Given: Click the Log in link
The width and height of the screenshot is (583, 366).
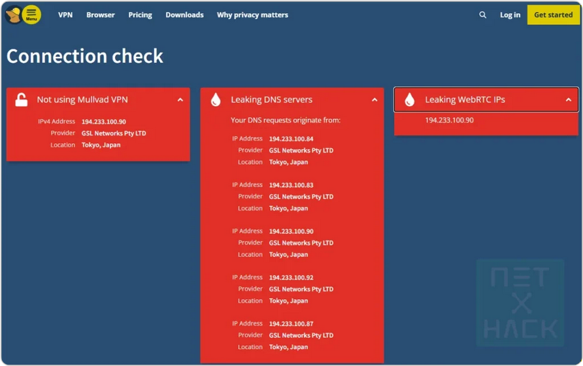Looking at the screenshot, I should [x=510, y=15].
